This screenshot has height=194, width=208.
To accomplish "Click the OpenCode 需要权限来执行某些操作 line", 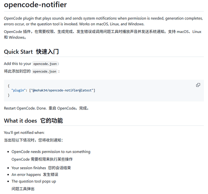I will point(42,159).
